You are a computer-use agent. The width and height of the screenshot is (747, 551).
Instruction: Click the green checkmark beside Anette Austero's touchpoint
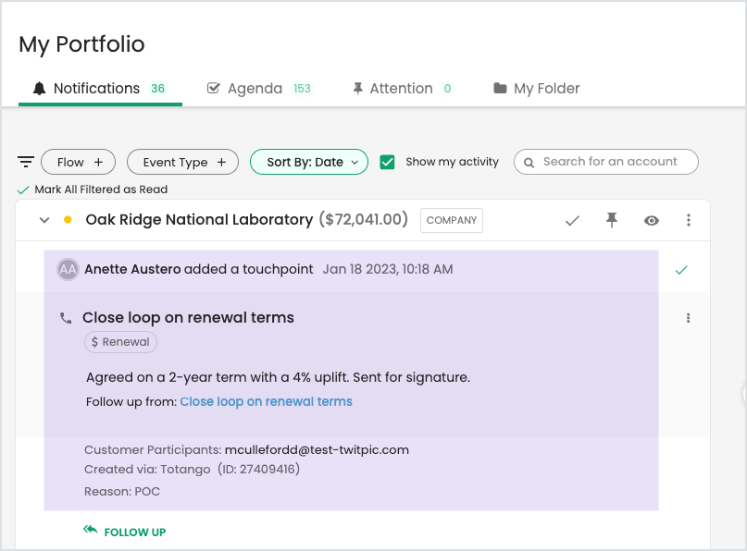[x=681, y=272]
